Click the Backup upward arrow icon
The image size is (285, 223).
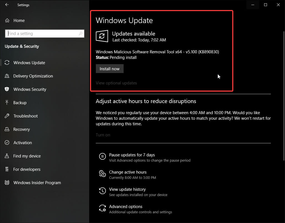click(x=7, y=103)
